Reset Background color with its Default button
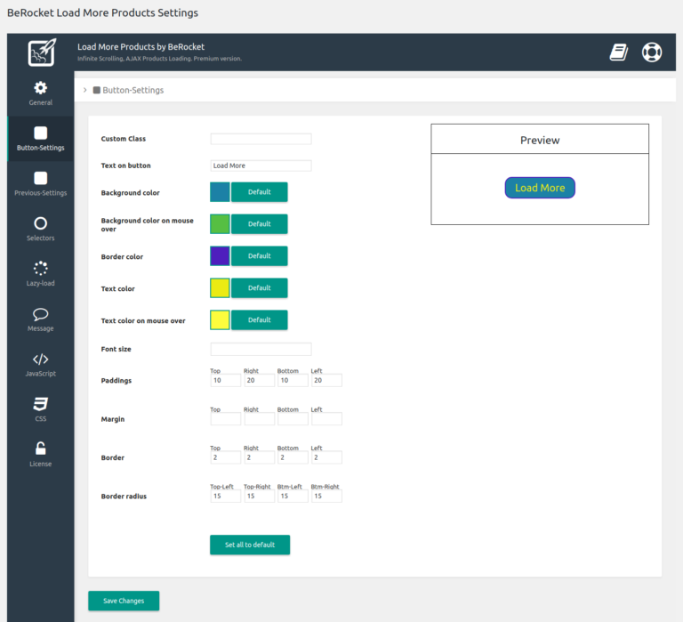Image resolution: width=683 pixels, height=622 pixels. (x=259, y=192)
